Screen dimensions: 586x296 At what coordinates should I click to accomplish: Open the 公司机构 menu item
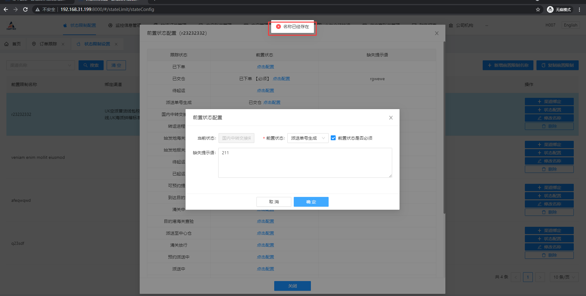[x=461, y=25]
